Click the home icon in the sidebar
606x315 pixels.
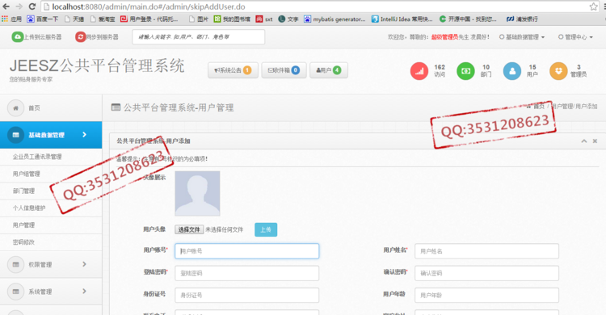(16, 108)
